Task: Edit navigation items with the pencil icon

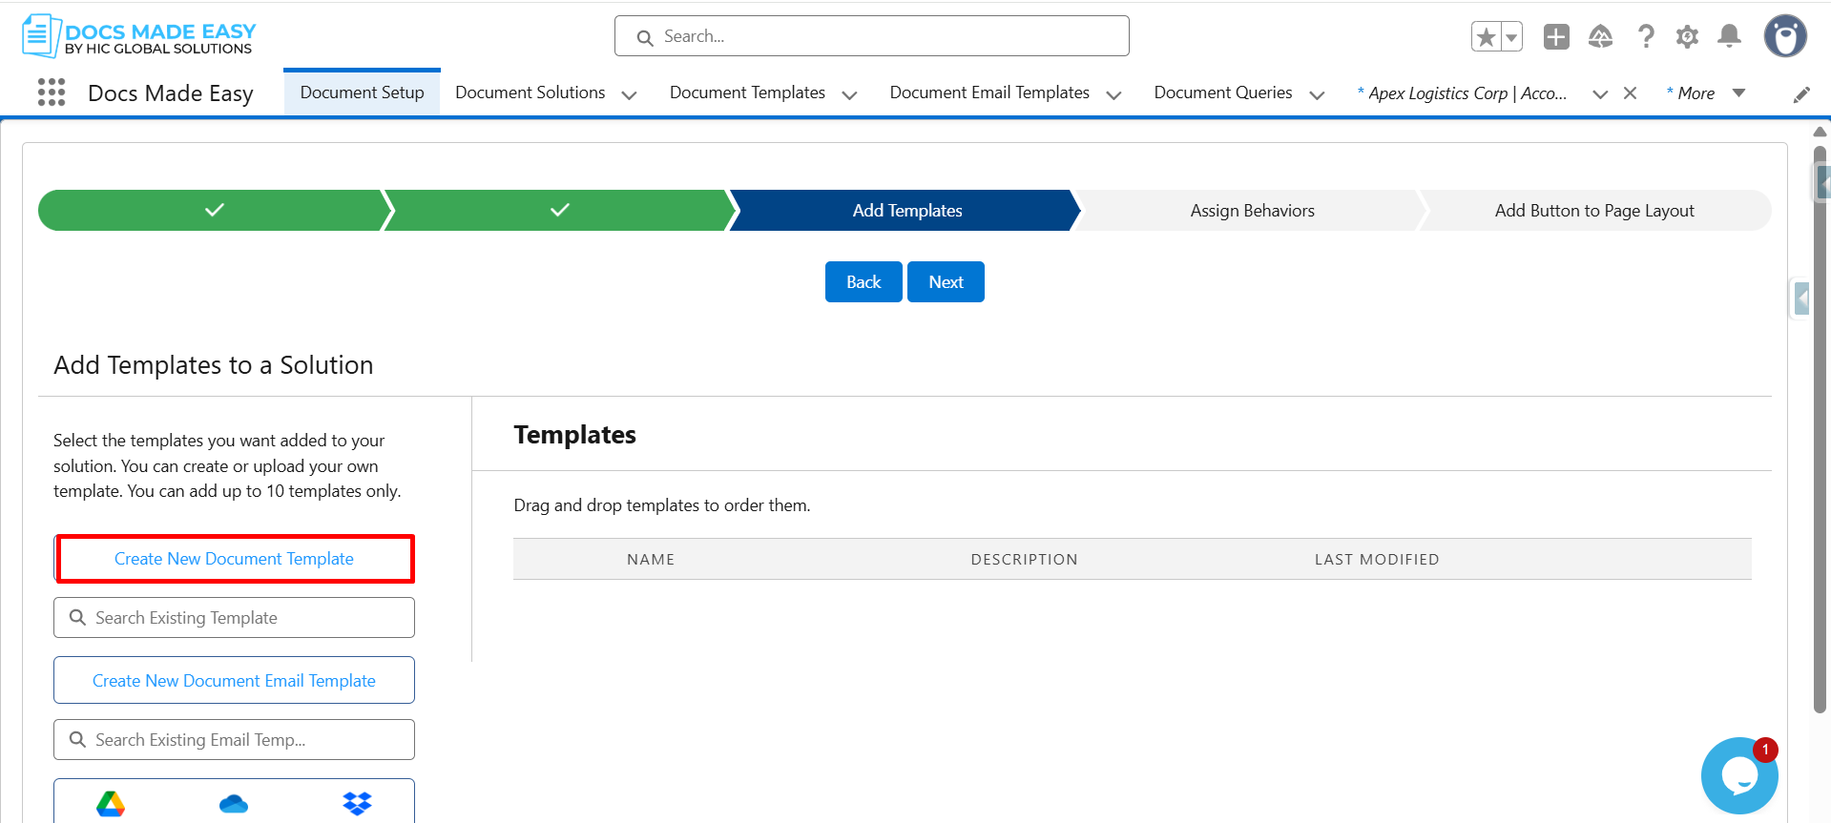Action: coord(1801,93)
